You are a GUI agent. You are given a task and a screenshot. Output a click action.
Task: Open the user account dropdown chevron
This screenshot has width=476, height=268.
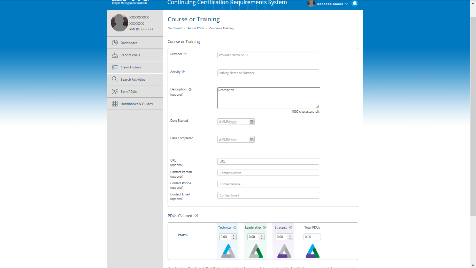point(346,3)
